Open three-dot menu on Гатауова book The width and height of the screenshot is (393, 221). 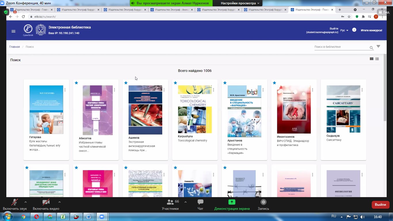click(x=65, y=90)
